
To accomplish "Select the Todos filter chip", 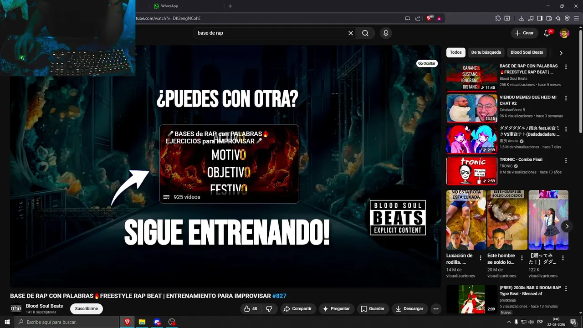I will (456, 52).
